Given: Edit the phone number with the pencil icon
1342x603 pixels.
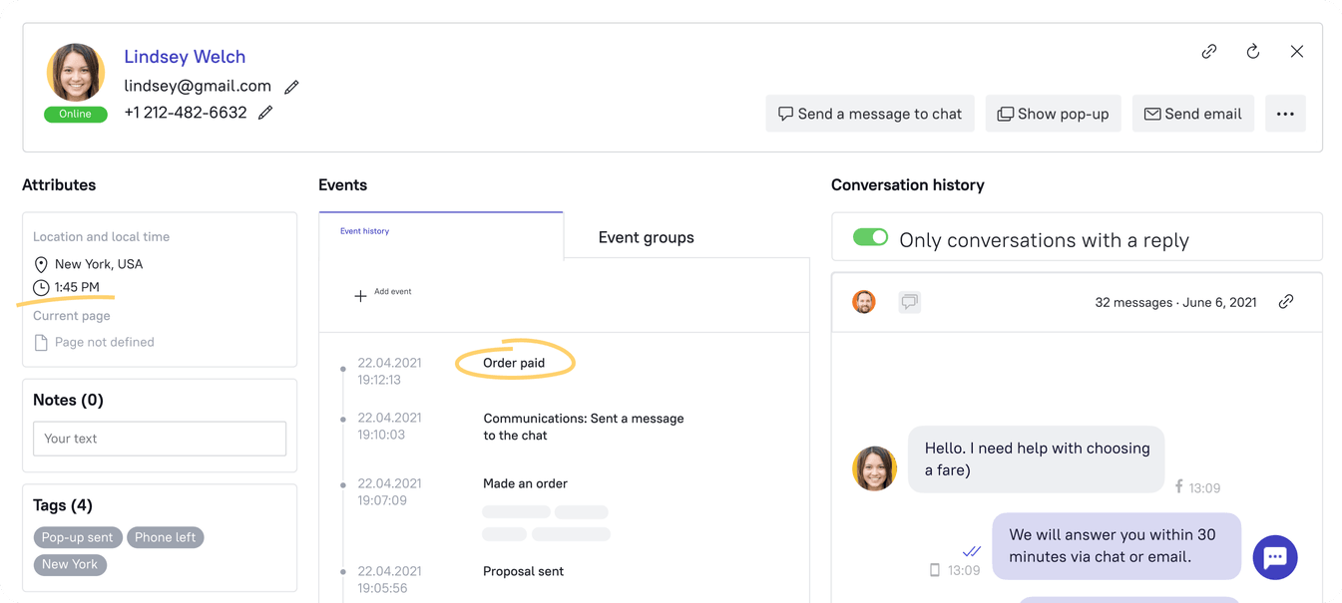Looking at the screenshot, I should pyautogui.click(x=265, y=113).
